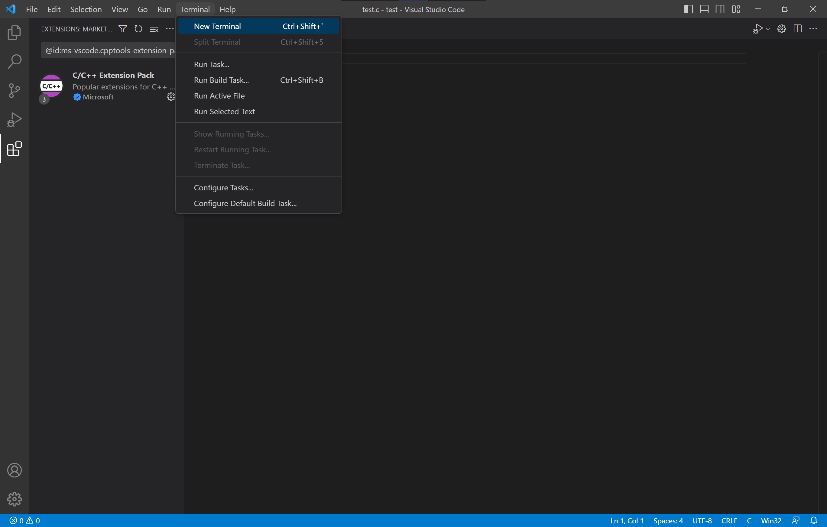827x527 pixels.
Task: Open extensions Views and More Actions ellipsis
Action: 170,29
